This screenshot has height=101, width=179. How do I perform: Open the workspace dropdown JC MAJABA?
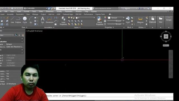tap(36, 8)
